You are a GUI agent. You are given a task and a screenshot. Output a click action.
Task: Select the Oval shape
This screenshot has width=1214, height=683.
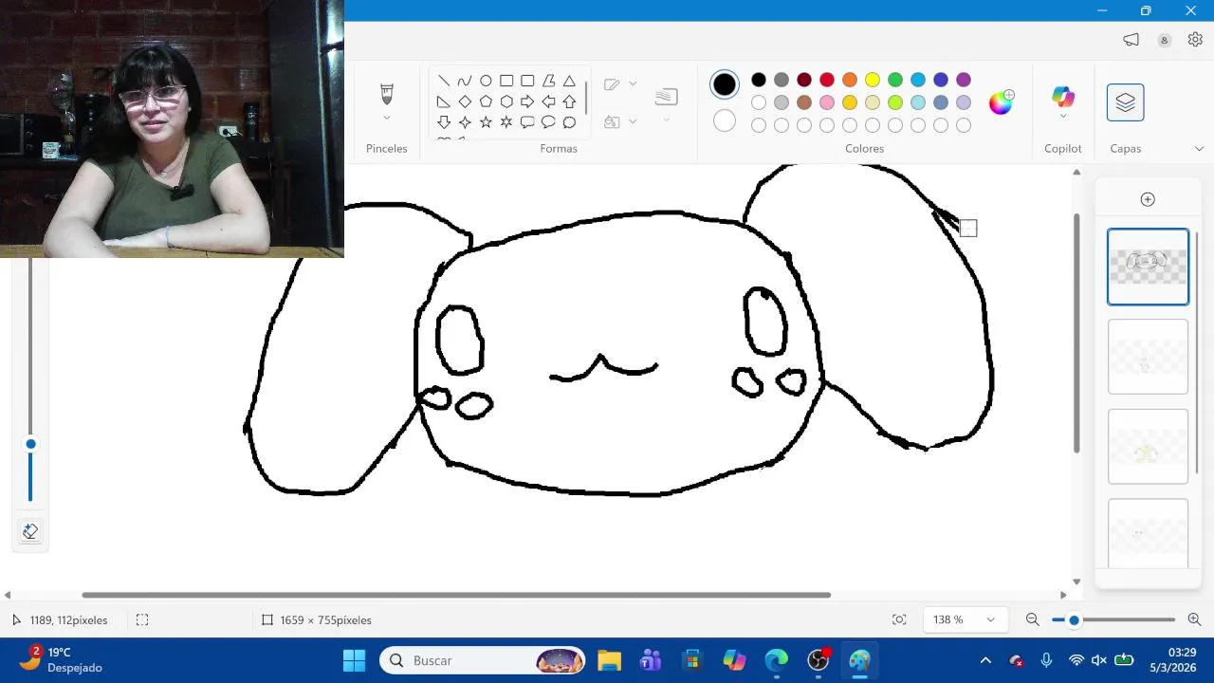[486, 81]
